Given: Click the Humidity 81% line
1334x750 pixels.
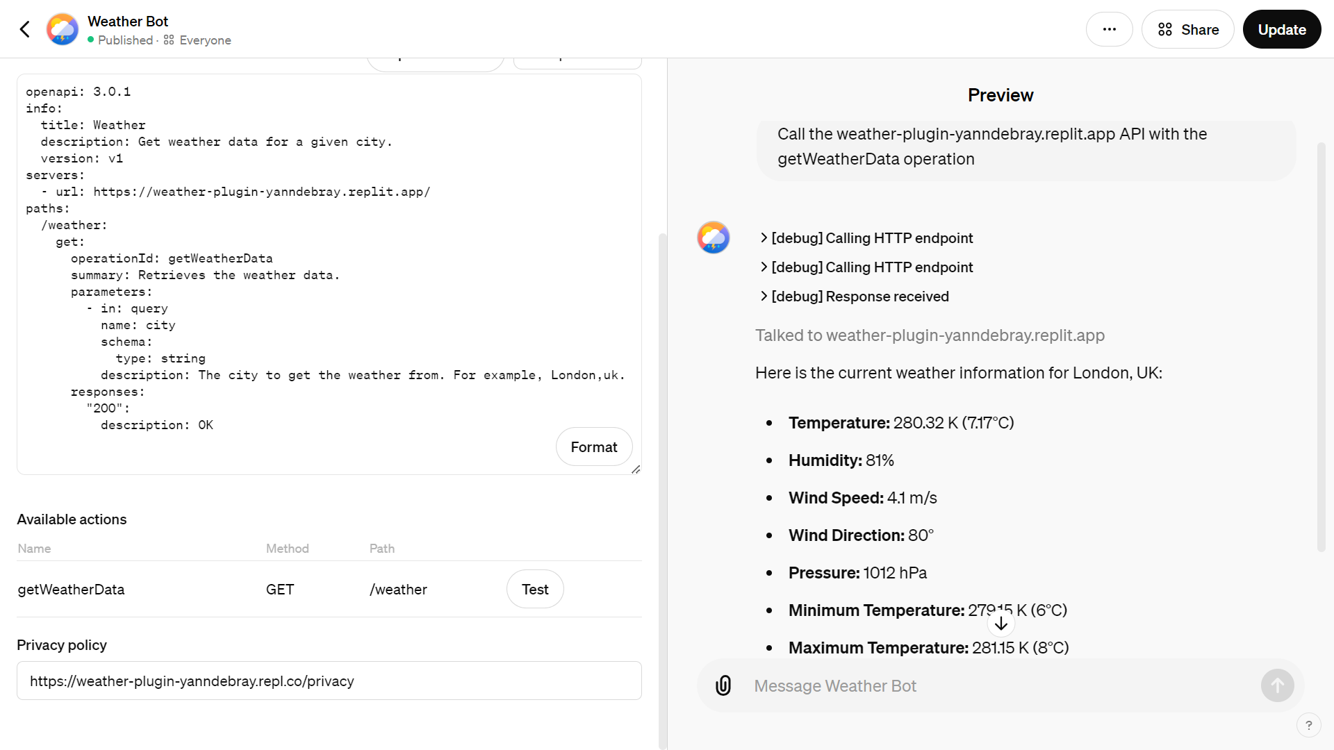Looking at the screenshot, I should pos(841,460).
